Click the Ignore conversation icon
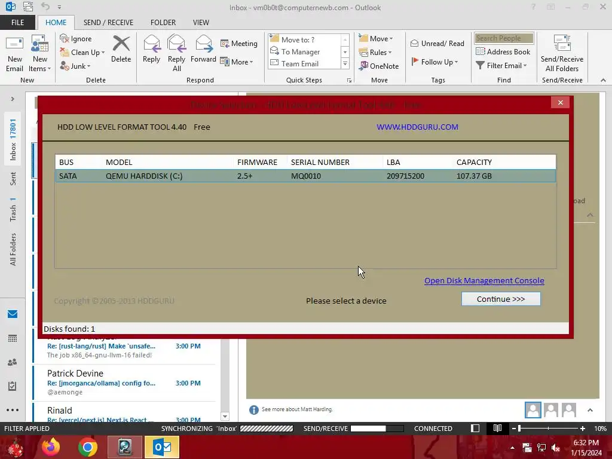 click(76, 39)
